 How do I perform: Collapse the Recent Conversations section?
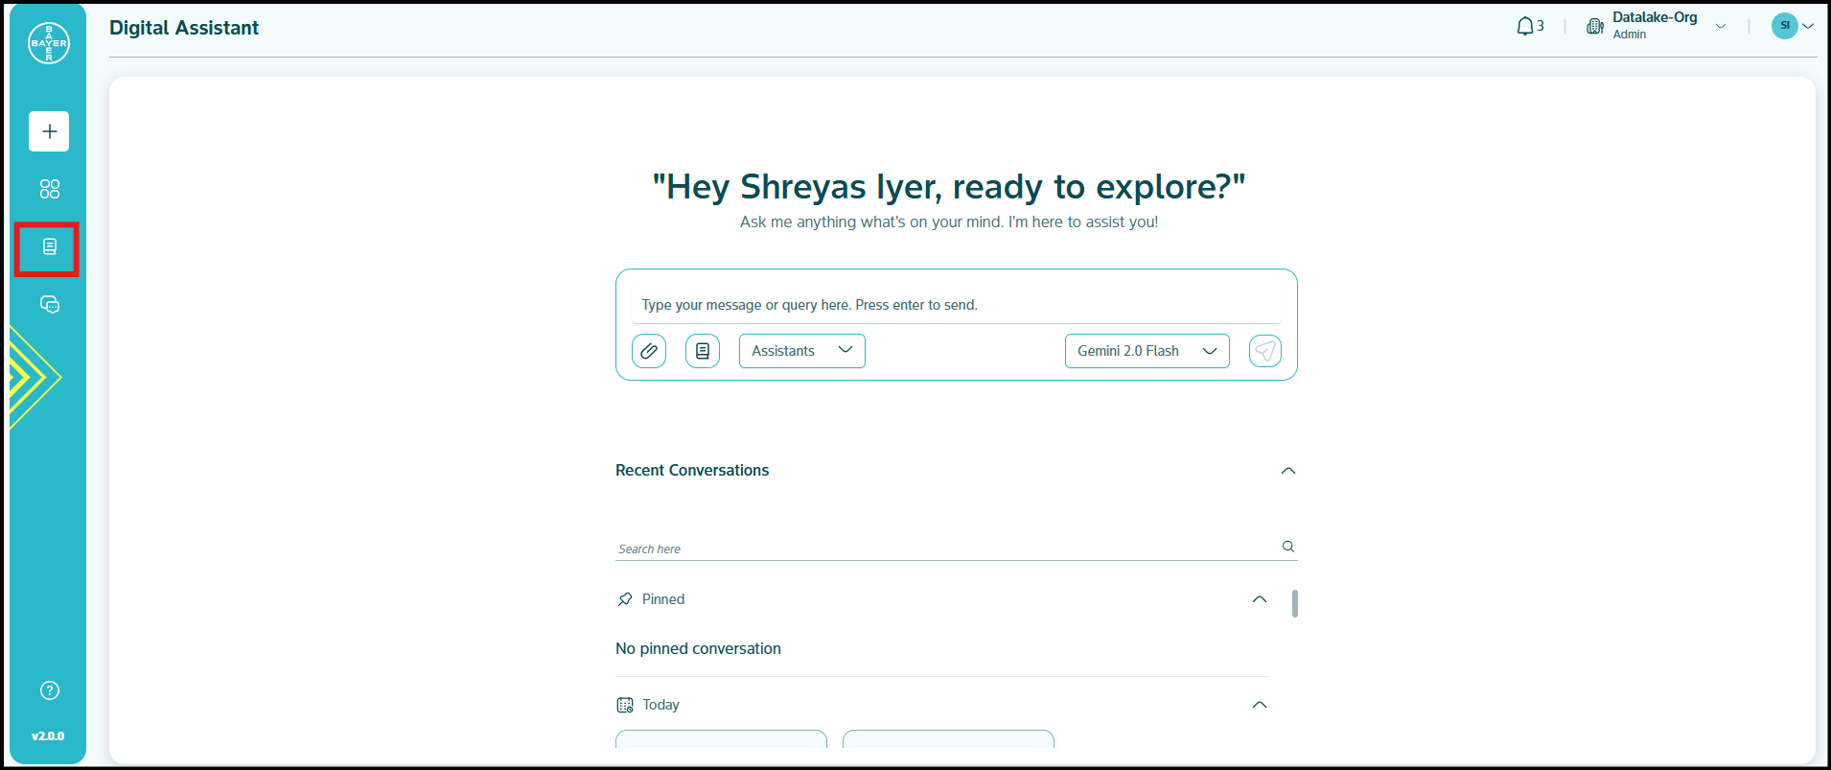coord(1288,471)
